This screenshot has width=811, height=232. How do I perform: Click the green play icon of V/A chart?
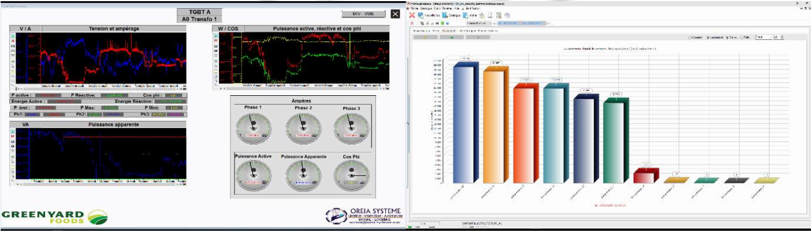13,36
